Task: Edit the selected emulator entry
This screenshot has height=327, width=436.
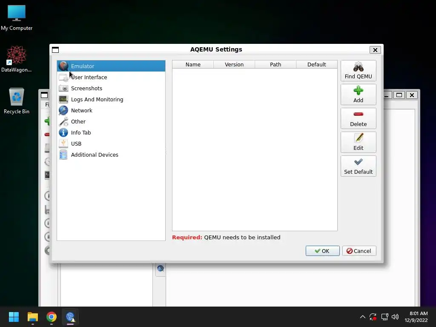Action: click(x=359, y=142)
